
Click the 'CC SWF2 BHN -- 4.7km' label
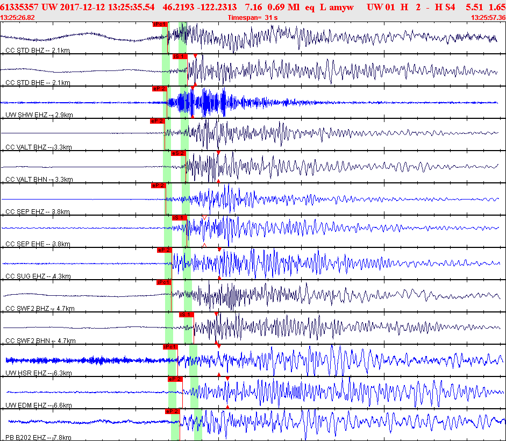(x=40, y=341)
